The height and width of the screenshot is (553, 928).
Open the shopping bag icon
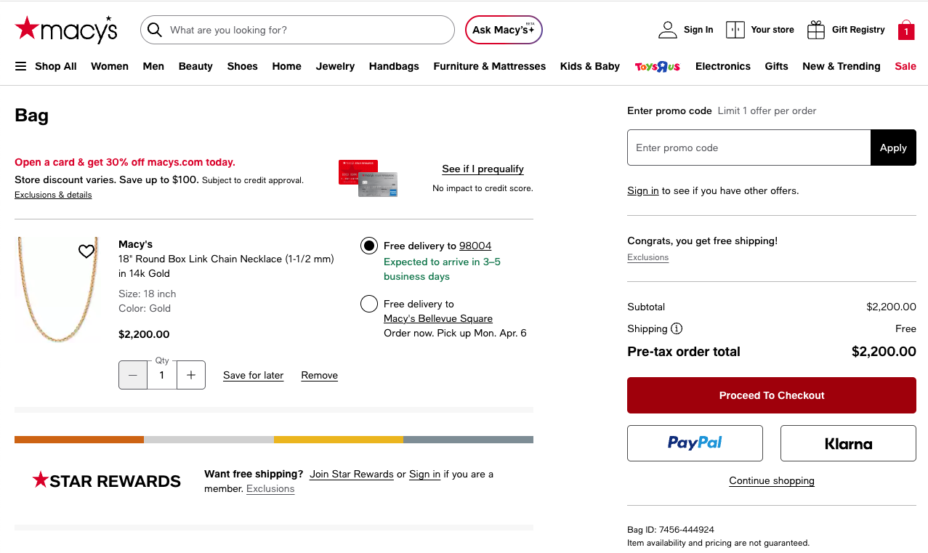coord(905,30)
